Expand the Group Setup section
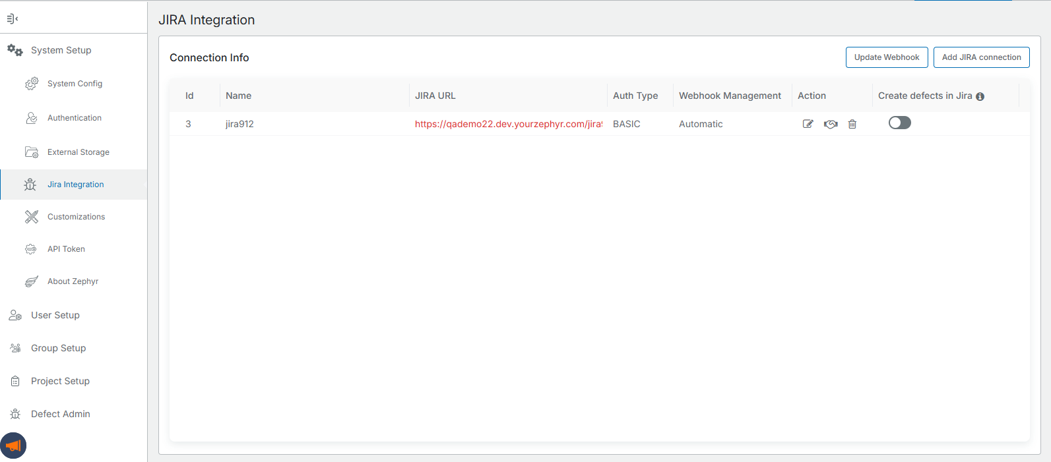Screen dimensions: 1051x462 pyautogui.click(x=58, y=348)
